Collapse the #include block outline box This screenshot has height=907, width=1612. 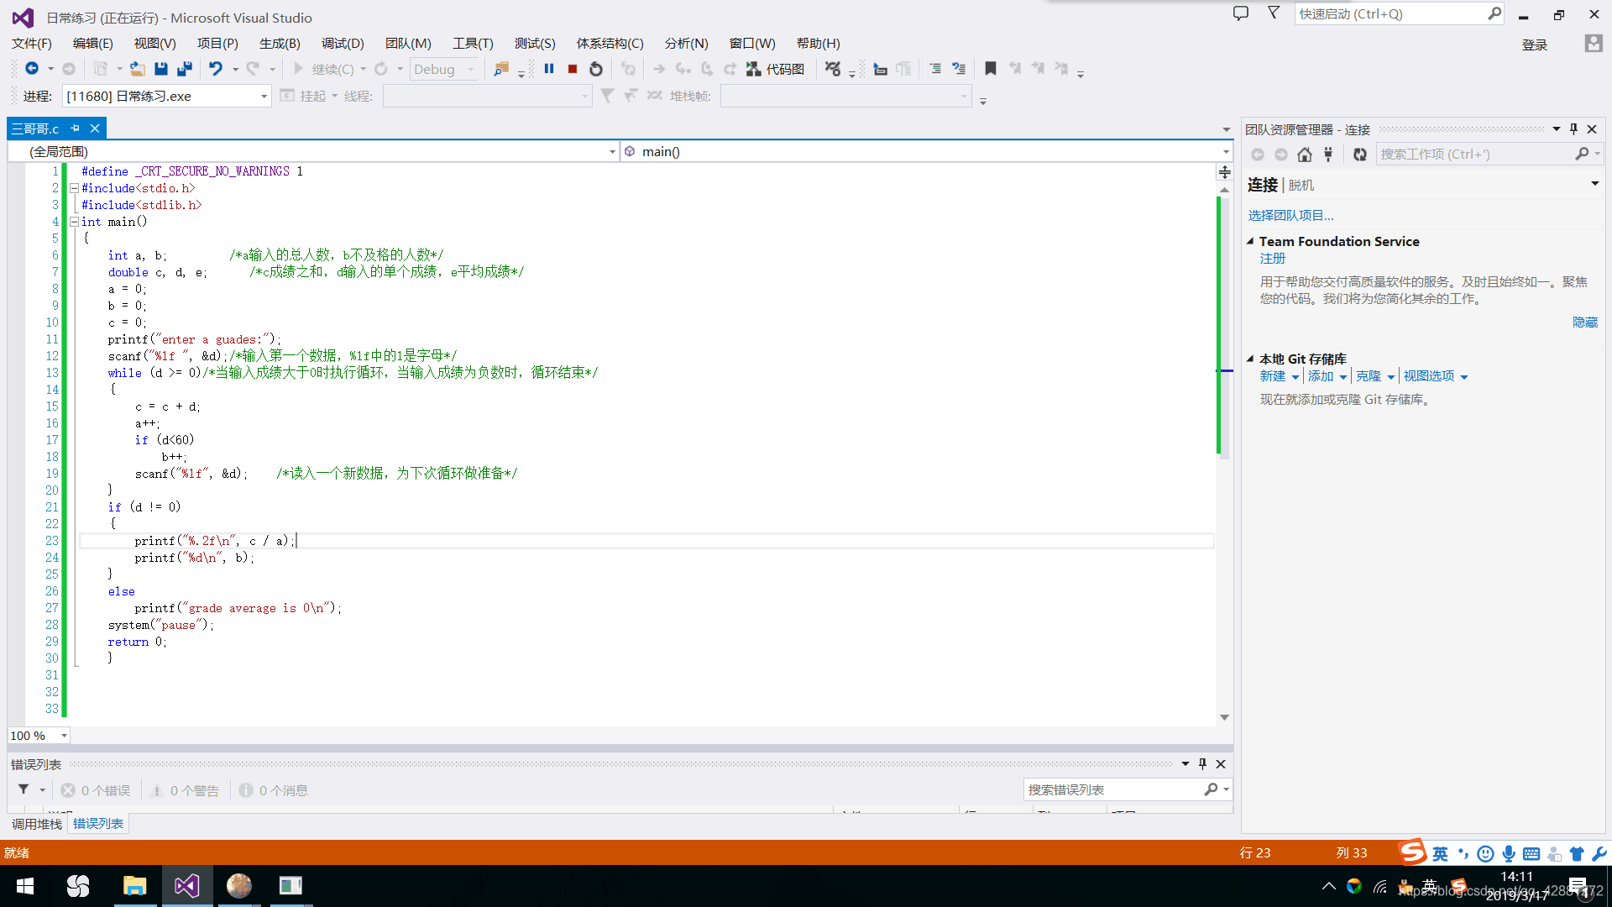point(74,188)
